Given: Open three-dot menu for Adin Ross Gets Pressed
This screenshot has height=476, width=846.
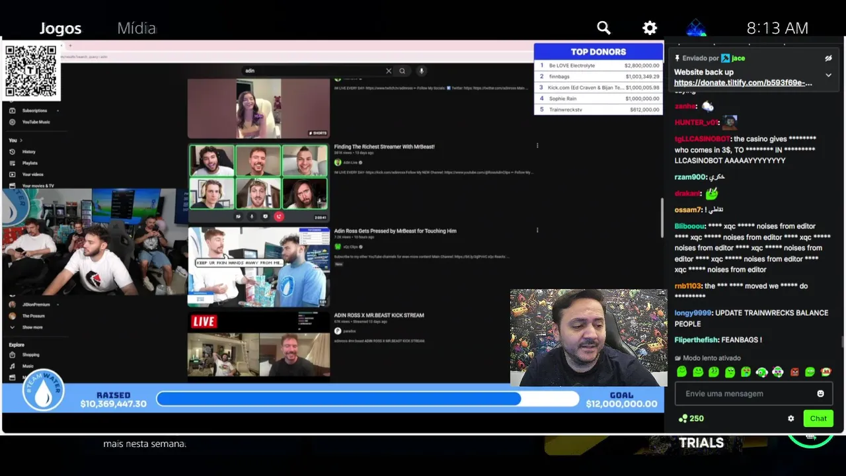Looking at the screenshot, I should pyautogui.click(x=537, y=230).
